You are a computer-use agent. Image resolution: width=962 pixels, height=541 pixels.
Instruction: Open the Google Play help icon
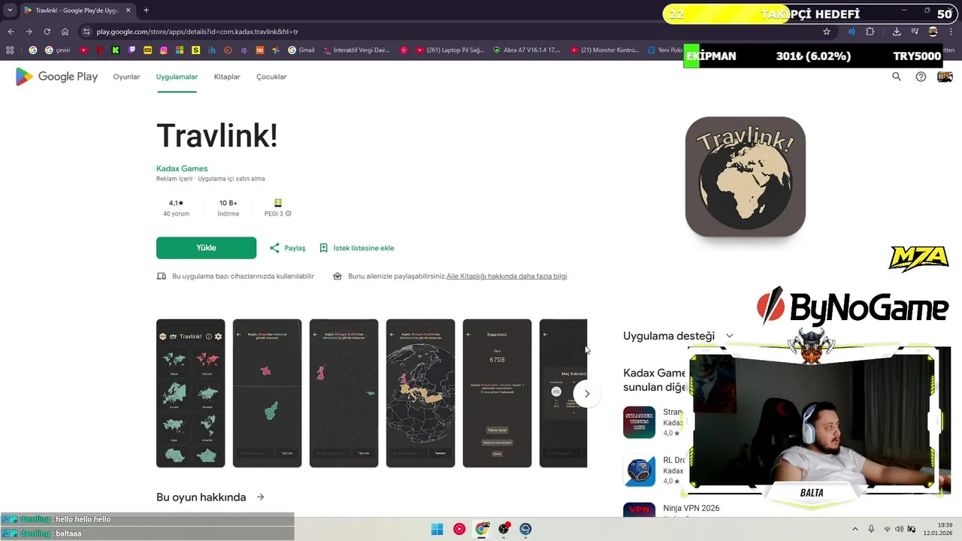pos(921,77)
